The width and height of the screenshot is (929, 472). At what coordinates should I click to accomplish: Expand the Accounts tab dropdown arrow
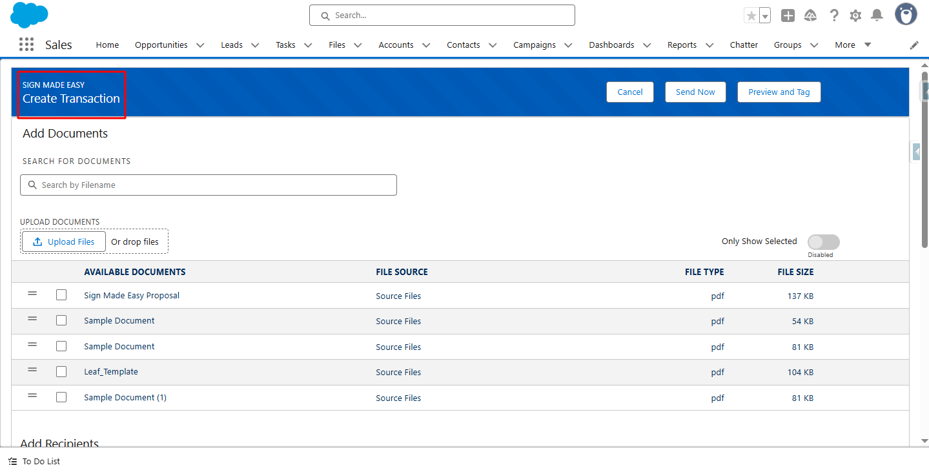(426, 45)
